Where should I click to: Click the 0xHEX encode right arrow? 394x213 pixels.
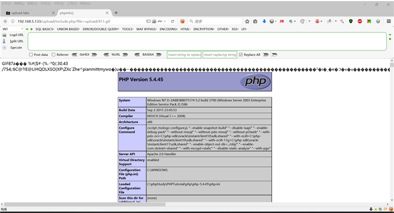tap(94, 55)
